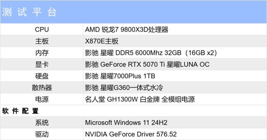Select the CPU label cell
The image size is (267, 140).
(42, 29)
